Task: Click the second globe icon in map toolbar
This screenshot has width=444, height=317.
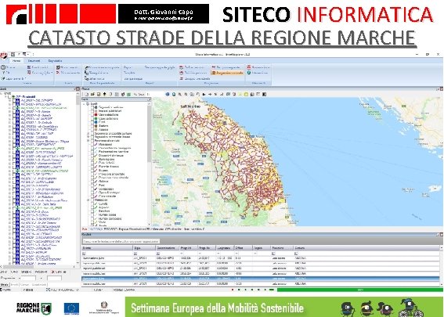Action: pos(174,94)
